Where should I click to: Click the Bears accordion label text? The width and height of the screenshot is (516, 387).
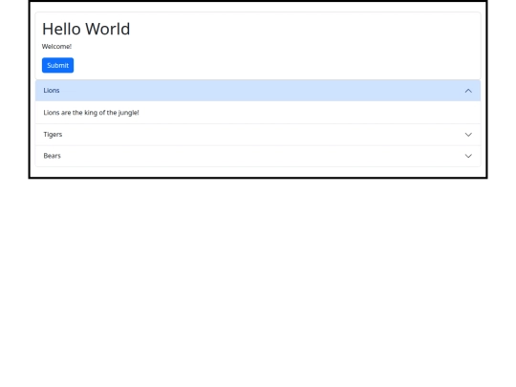click(x=52, y=156)
